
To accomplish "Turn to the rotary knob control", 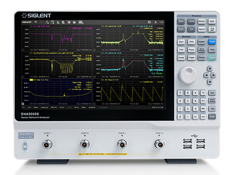I will [x=188, y=75].
